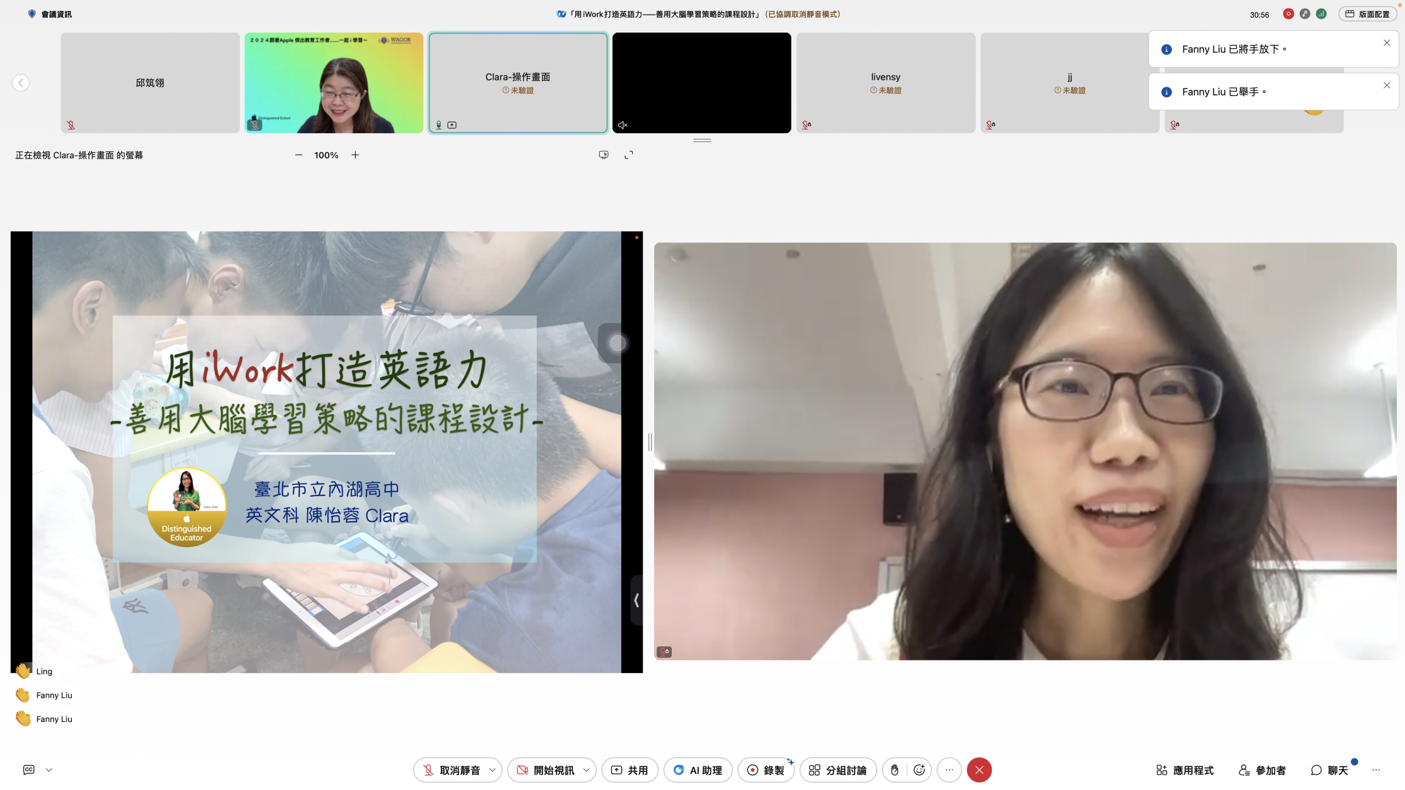The image size is (1405, 790).
Task: Open the emoji reactions icon
Action: pyautogui.click(x=919, y=770)
